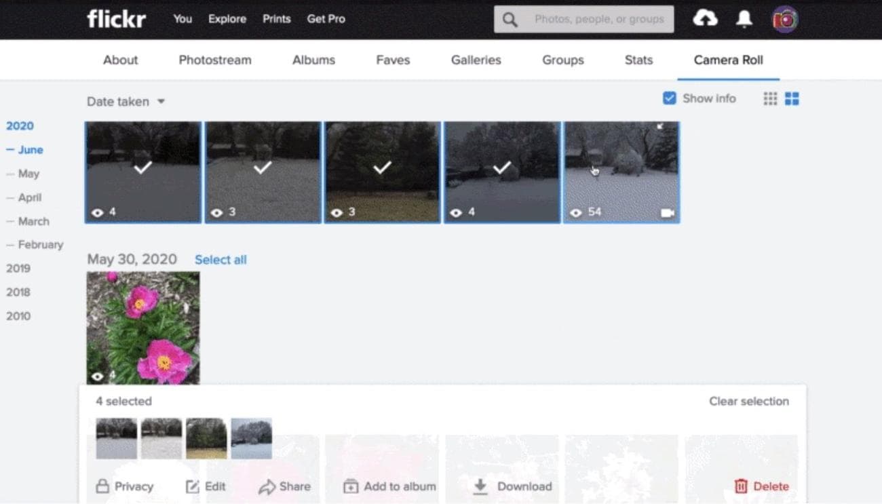Open the user avatar menu
Image resolution: width=882 pixels, height=504 pixels.
785,20
